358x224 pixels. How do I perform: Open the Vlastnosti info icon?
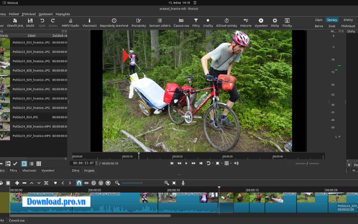coord(89,22)
